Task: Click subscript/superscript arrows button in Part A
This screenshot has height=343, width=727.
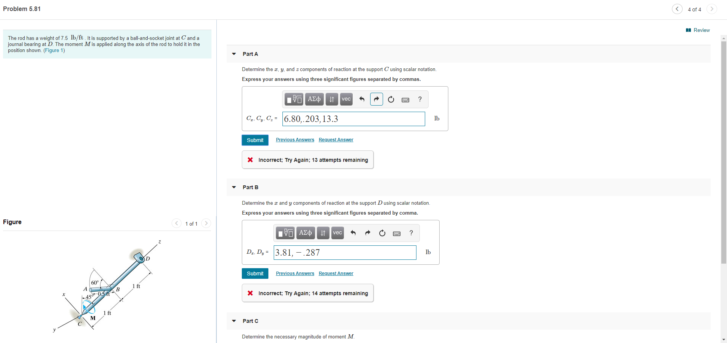Action: coord(331,99)
